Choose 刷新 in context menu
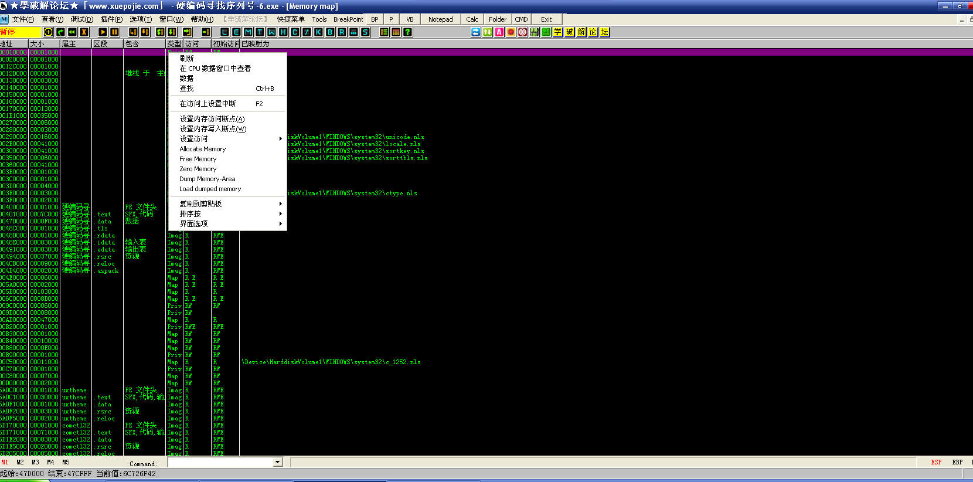Viewport: 973px width, 482px height. [227, 59]
